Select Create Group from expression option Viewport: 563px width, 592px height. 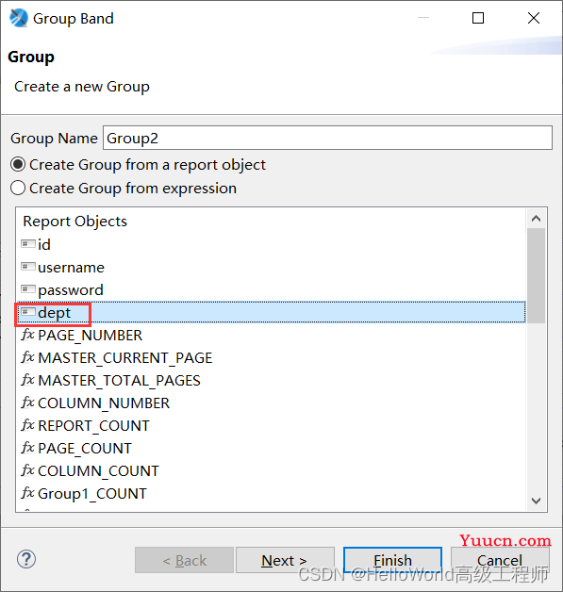pos(124,188)
